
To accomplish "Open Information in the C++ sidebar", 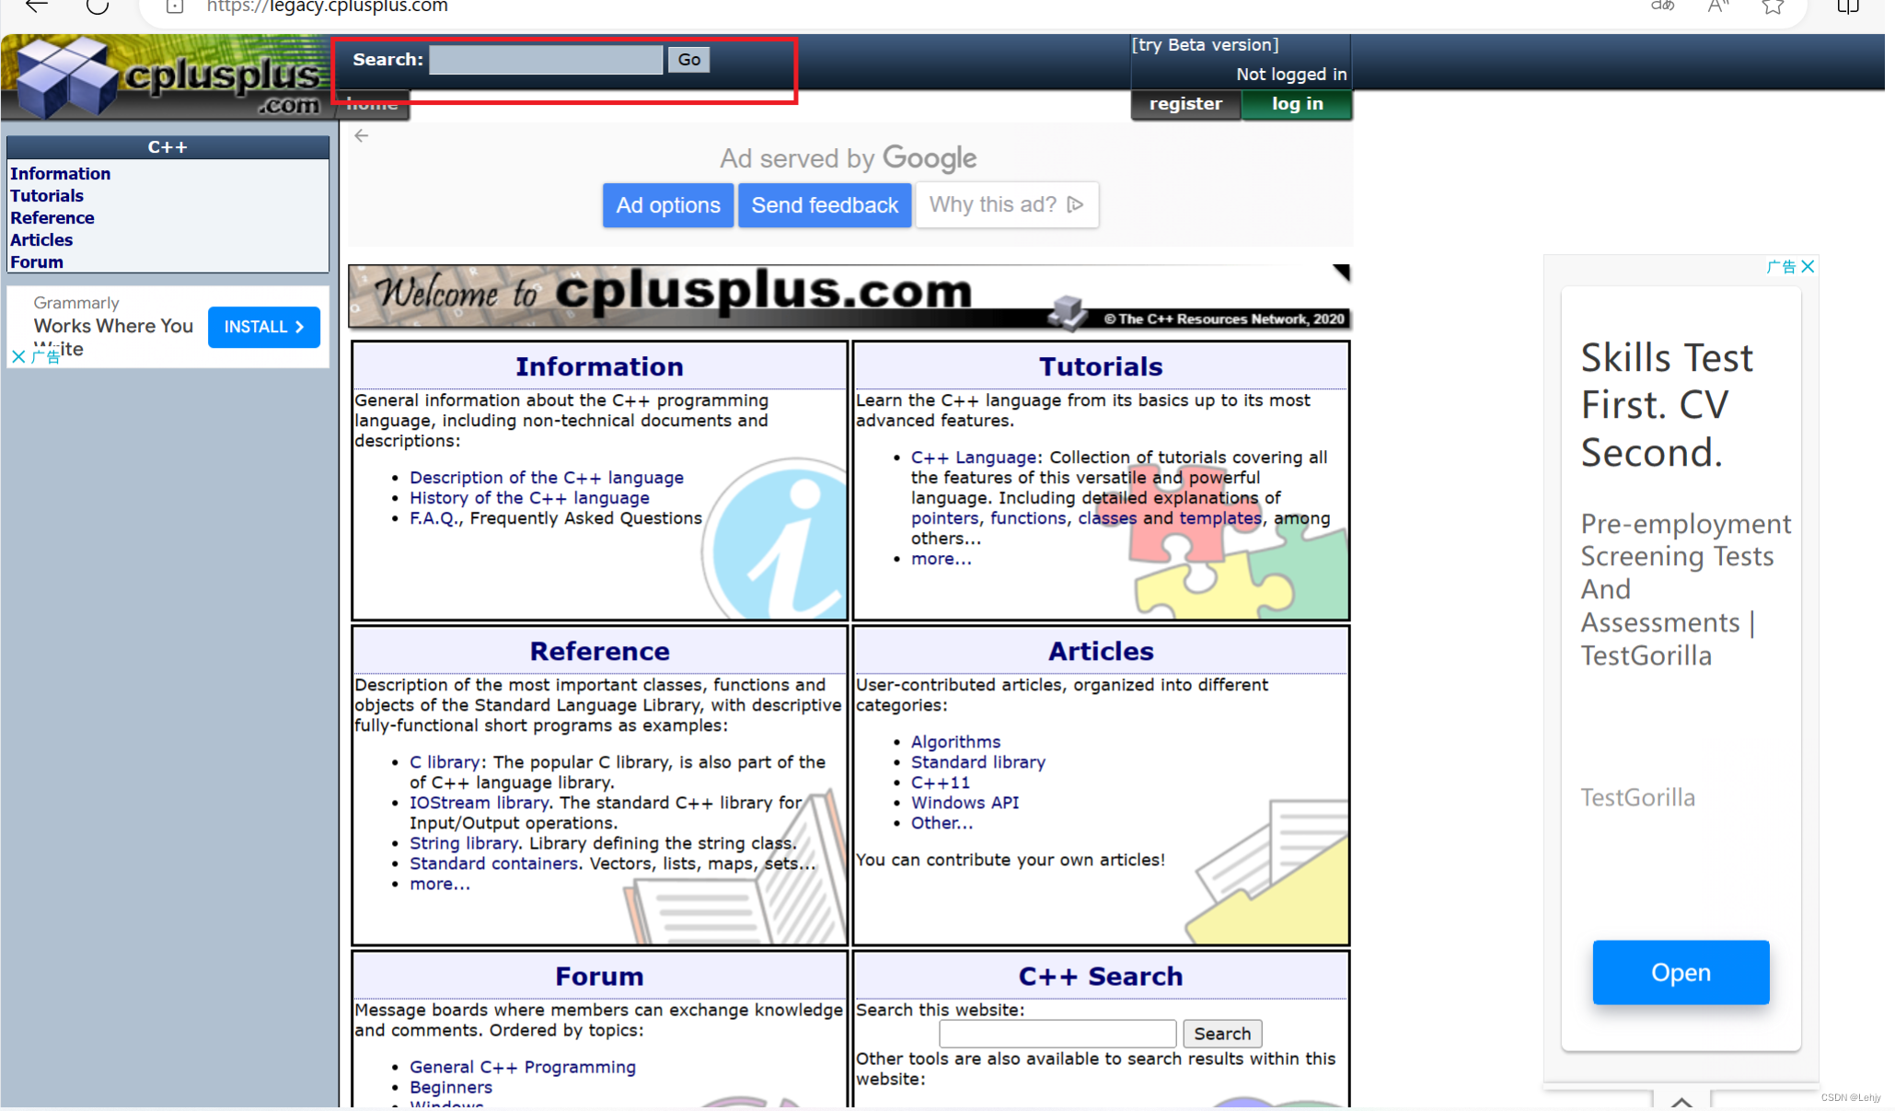I will click(60, 174).
